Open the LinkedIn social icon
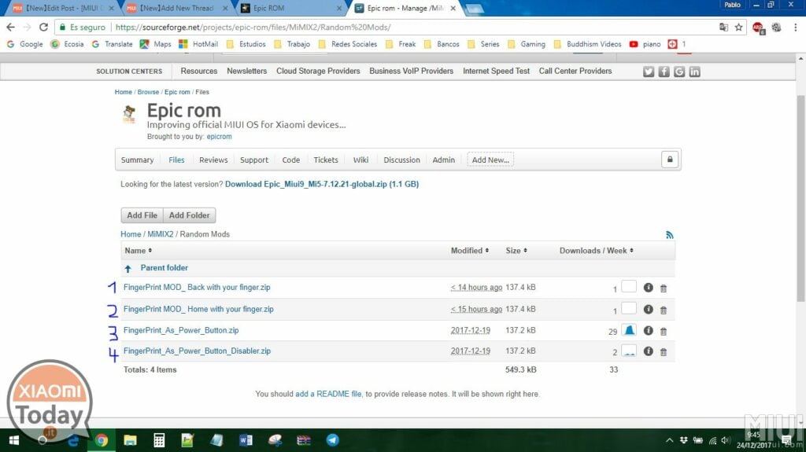 (694, 72)
